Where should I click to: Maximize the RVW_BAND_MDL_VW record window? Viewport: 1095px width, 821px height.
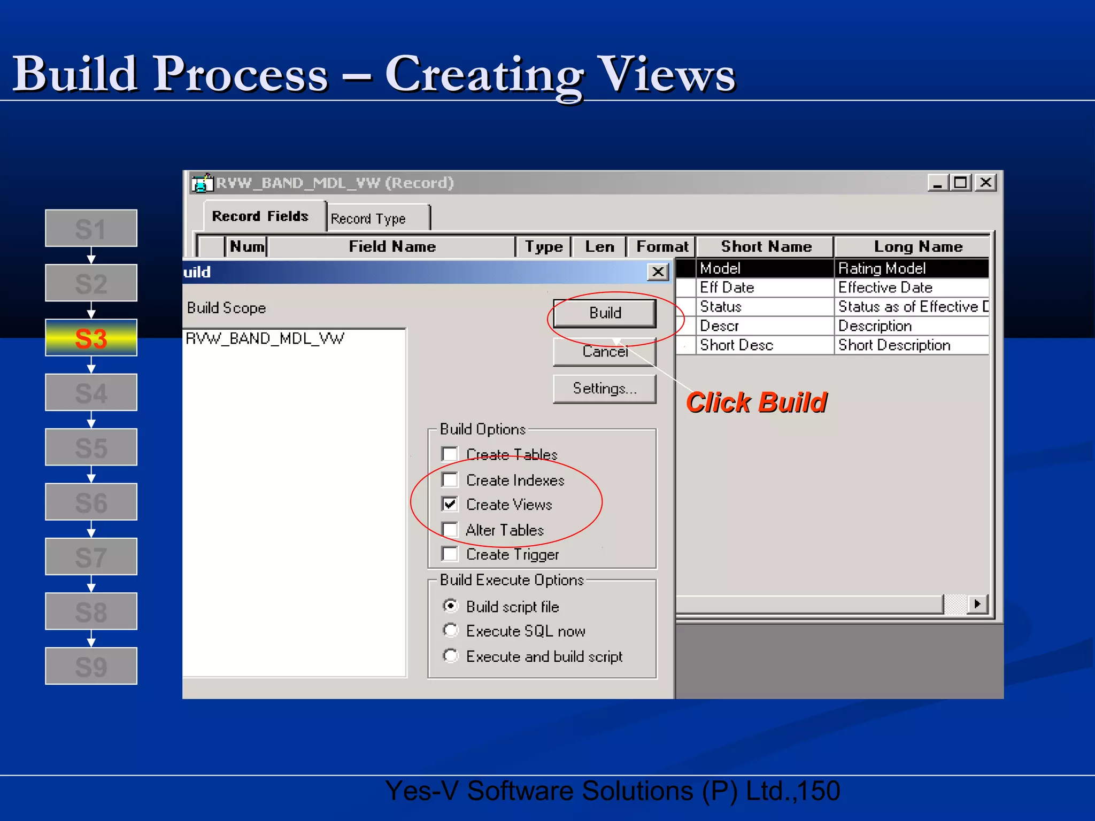(x=961, y=183)
